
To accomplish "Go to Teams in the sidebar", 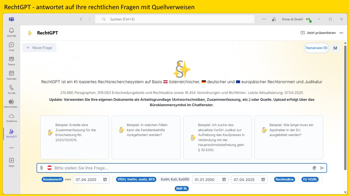I will pyautogui.click(x=11, y=61).
